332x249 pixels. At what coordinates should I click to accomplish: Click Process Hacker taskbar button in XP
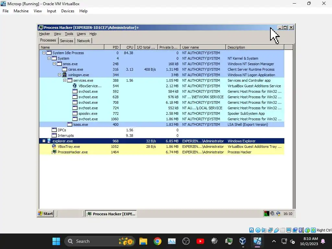[111, 214]
